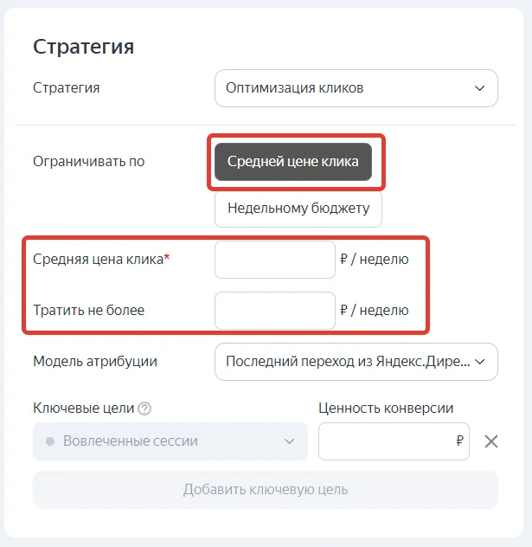This screenshot has width=532, height=547.
Task: Open the Стратегия dropdown with Оптимизация кликов
Action: (x=356, y=88)
